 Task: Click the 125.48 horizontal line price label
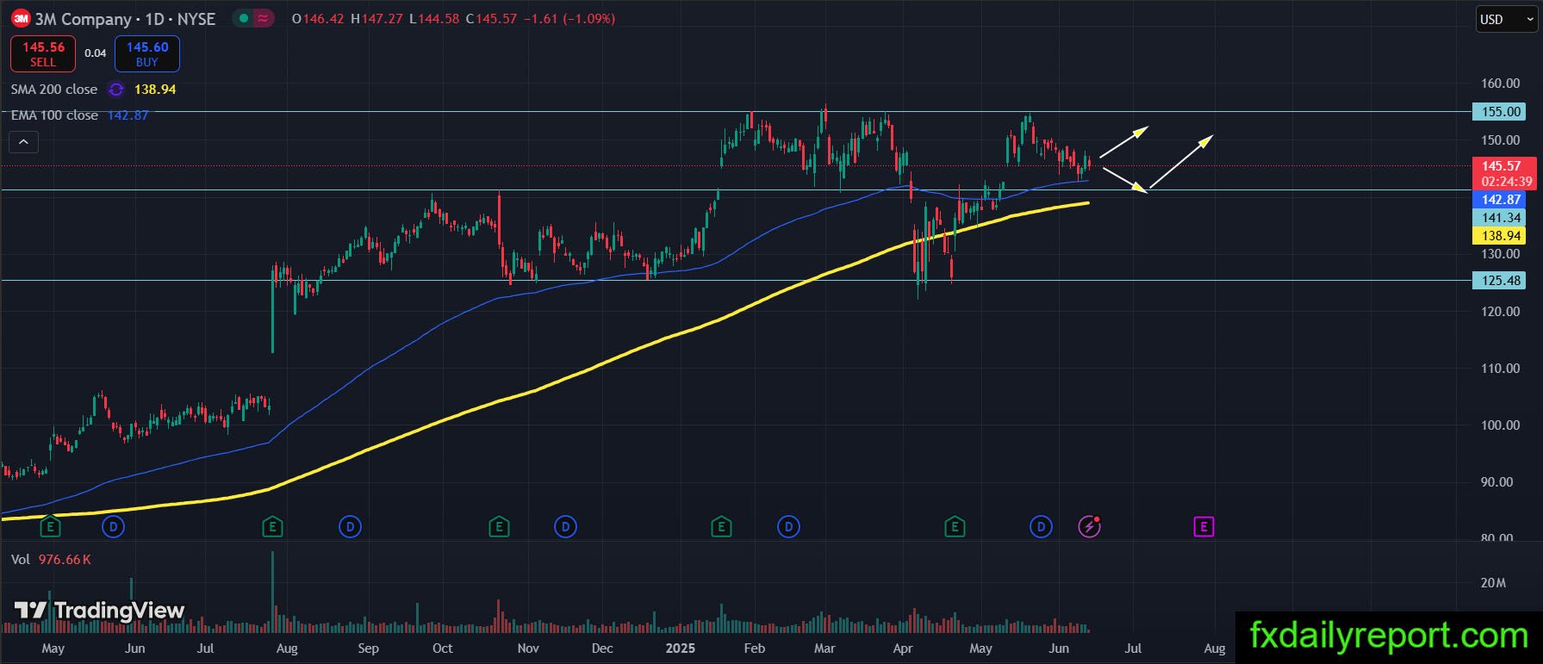(x=1501, y=281)
